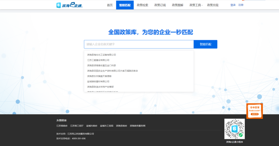Click the 注册 link
Screen dimensions: 279x146
(241, 5)
